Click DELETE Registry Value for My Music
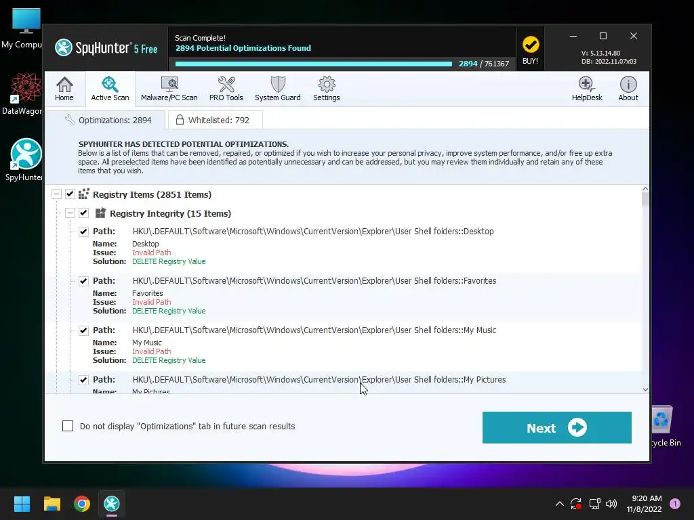 click(x=169, y=360)
